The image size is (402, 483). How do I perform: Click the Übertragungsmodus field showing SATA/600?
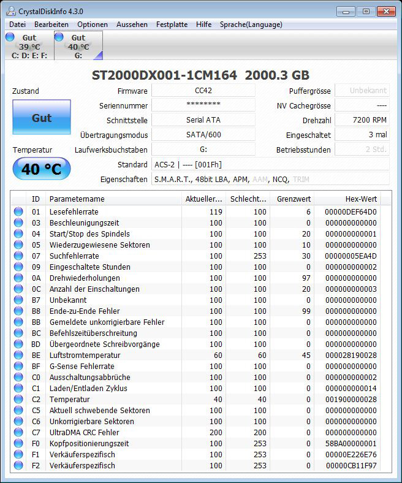click(203, 135)
